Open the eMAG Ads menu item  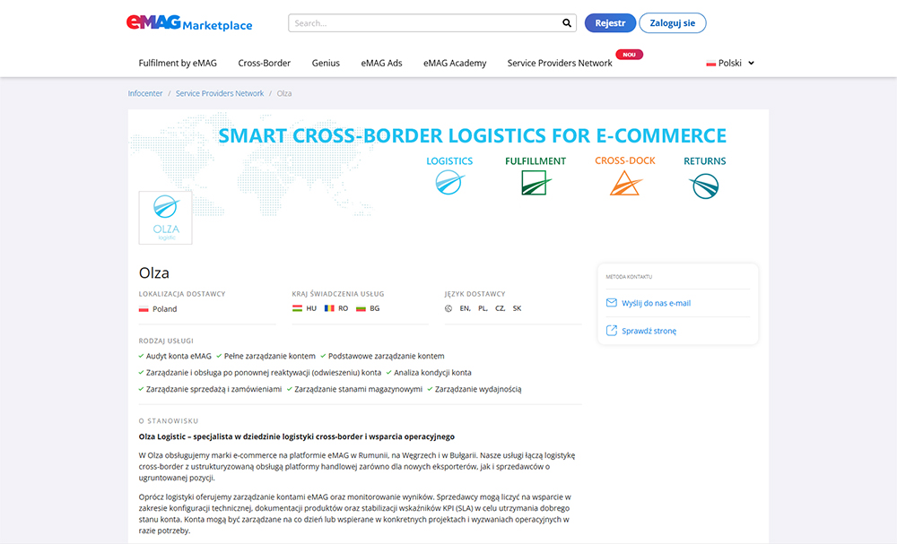(381, 63)
